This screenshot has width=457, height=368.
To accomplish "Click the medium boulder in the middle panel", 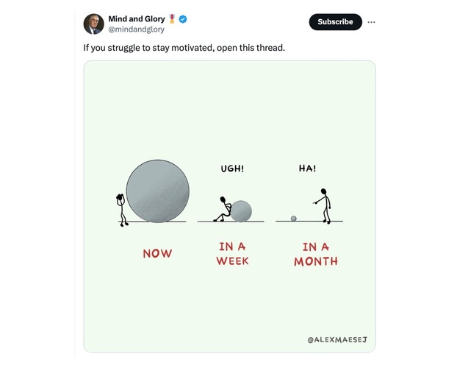I will tap(241, 211).
